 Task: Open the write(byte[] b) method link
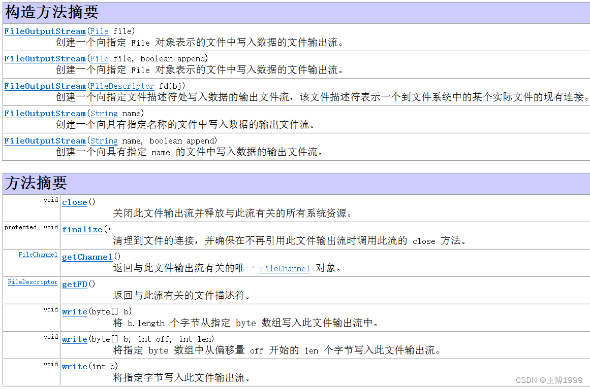[x=75, y=312]
